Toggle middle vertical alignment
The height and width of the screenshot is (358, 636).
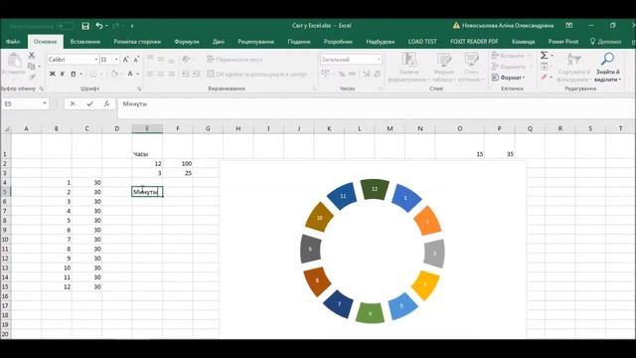(161, 60)
